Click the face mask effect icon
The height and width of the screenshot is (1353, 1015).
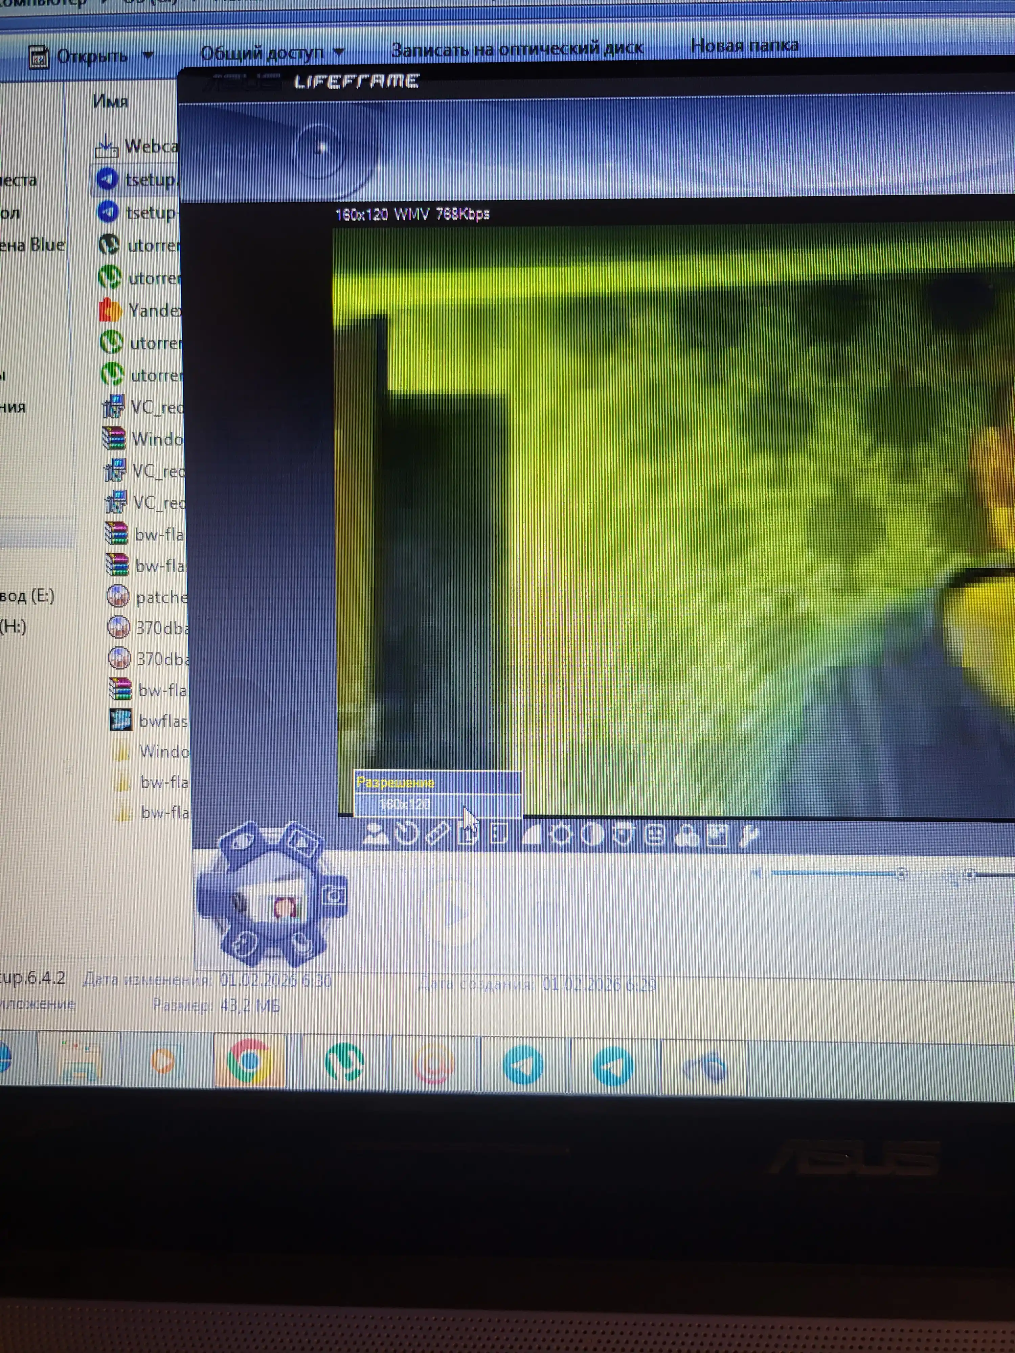(623, 835)
